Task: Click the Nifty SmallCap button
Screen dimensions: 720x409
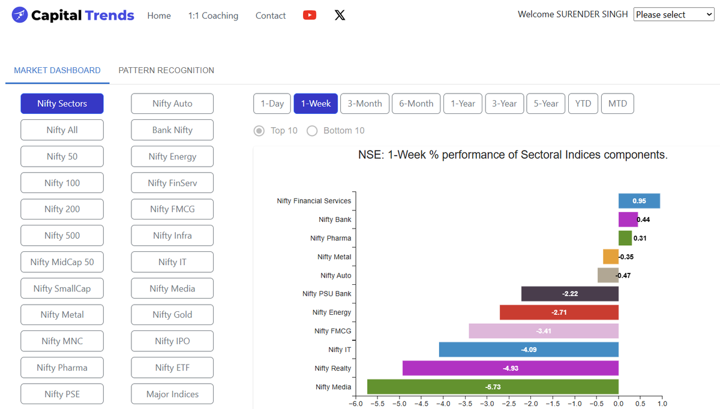Action: pyautogui.click(x=62, y=288)
